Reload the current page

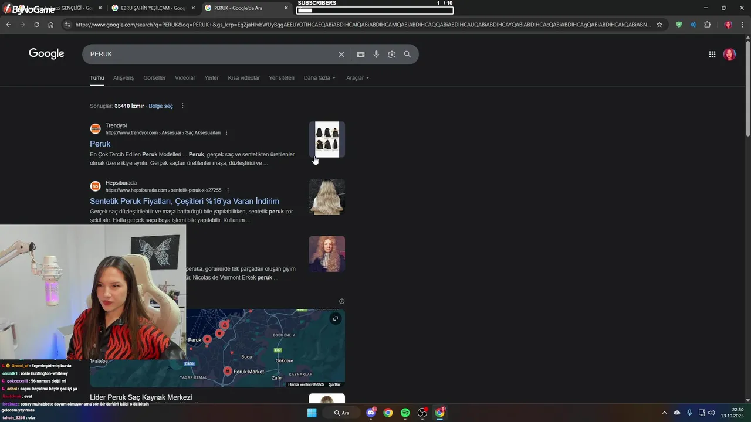(x=36, y=25)
